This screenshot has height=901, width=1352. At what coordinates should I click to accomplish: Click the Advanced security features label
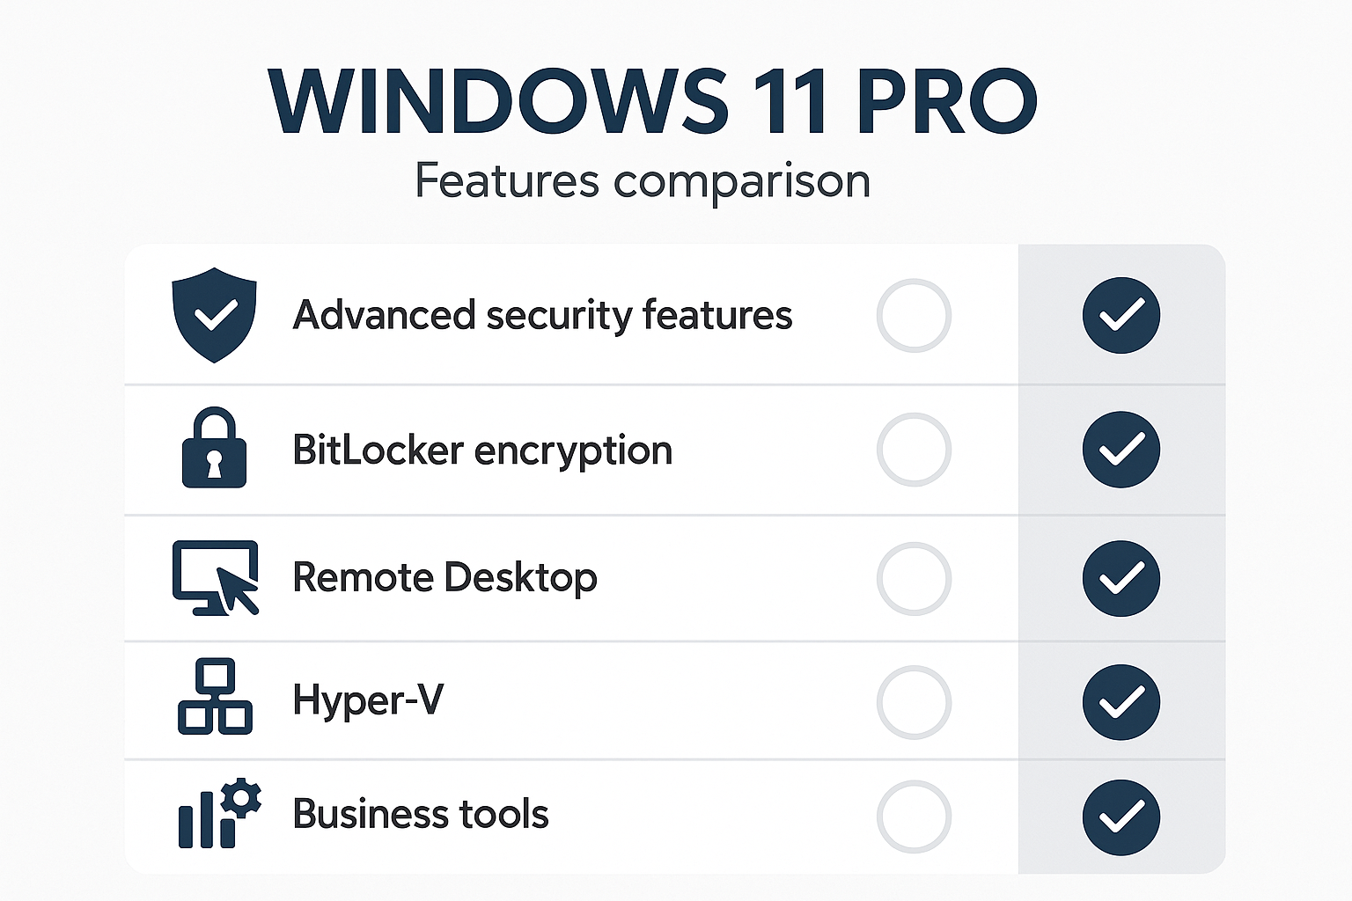(542, 315)
